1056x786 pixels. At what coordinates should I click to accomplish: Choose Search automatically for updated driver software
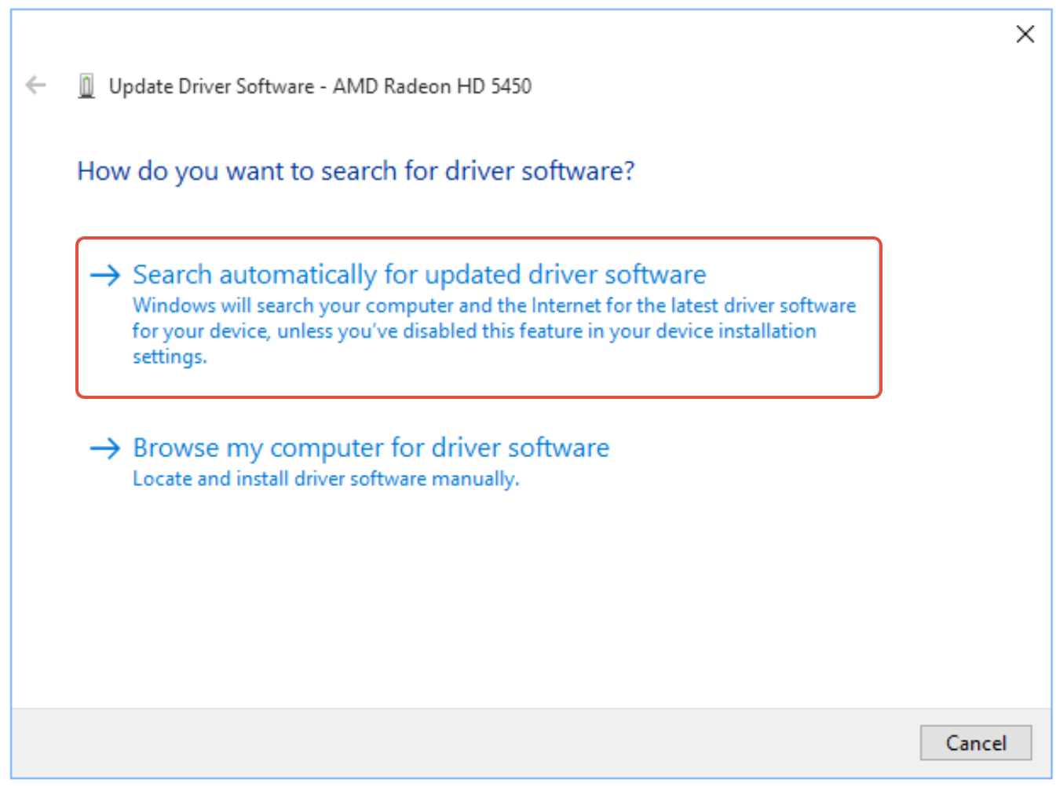coord(478,317)
